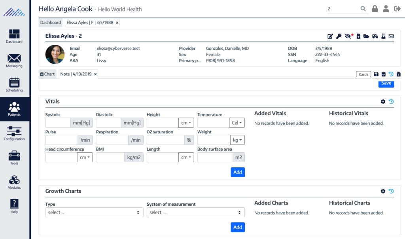This screenshot has height=239, width=405.
Task: Open the growth chart Type select dropdown
Action: click(x=94, y=212)
